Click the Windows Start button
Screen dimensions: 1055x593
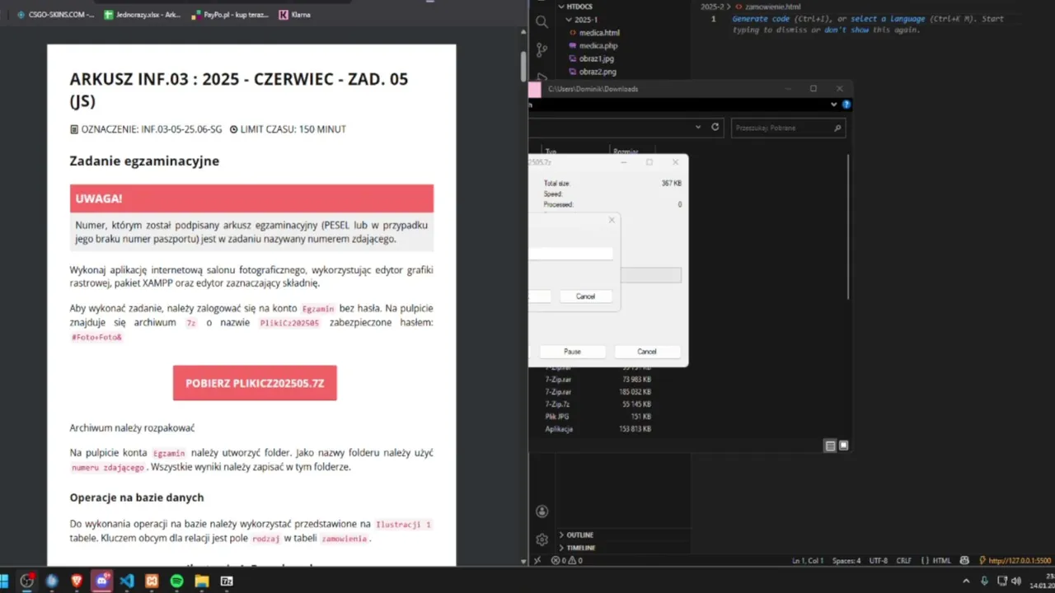2,581
